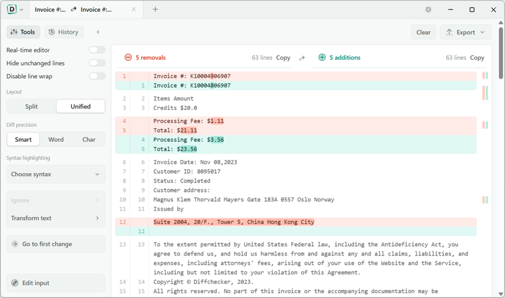Click the Clear button
The height and width of the screenshot is (298, 505).
point(423,32)
